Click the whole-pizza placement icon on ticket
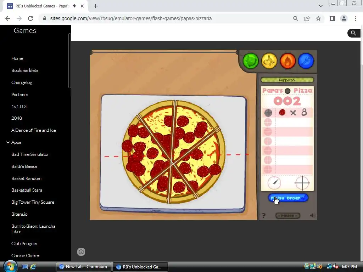 click(x=268, y=113)
